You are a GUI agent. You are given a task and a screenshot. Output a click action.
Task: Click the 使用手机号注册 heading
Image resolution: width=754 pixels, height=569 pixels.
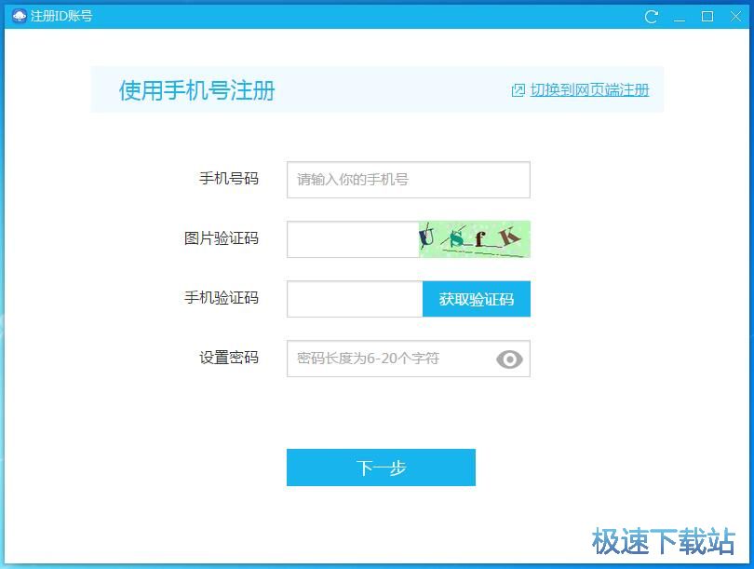coord(196,90)
